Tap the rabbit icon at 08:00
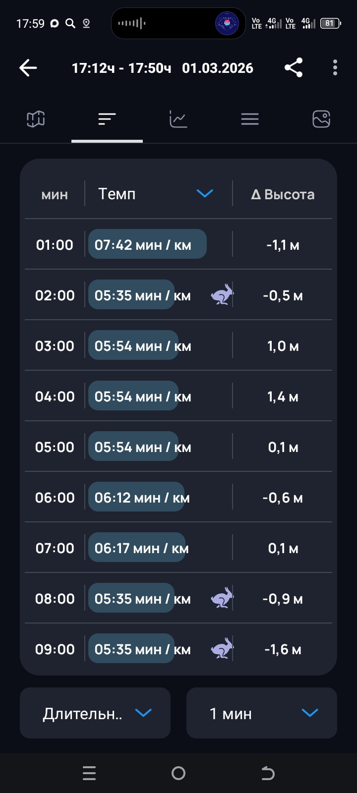 (x=222, y=598)
